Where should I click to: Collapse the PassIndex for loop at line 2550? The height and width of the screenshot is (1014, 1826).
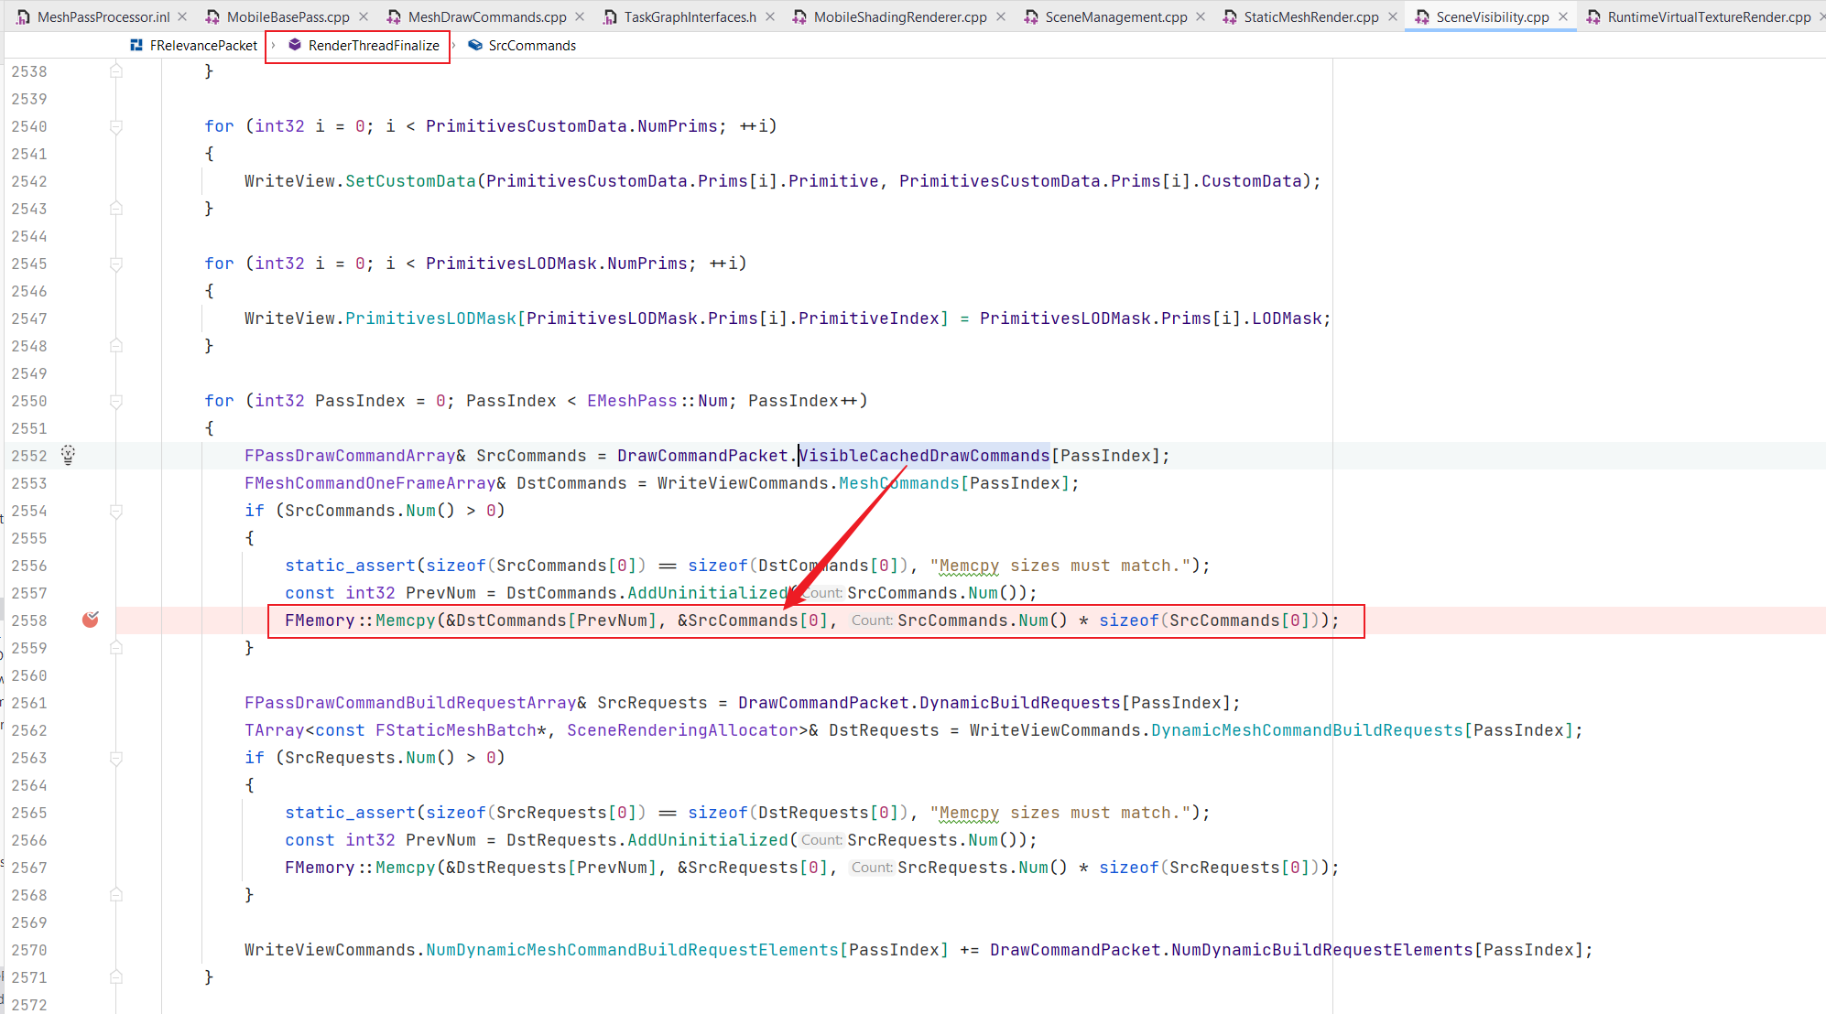[116, 401]
